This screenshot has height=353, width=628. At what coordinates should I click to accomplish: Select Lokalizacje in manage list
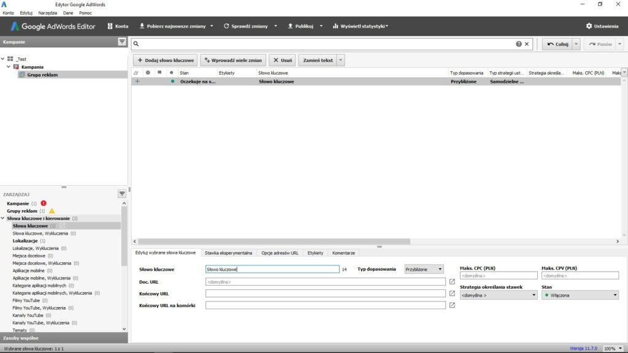(x=25, y=241)
